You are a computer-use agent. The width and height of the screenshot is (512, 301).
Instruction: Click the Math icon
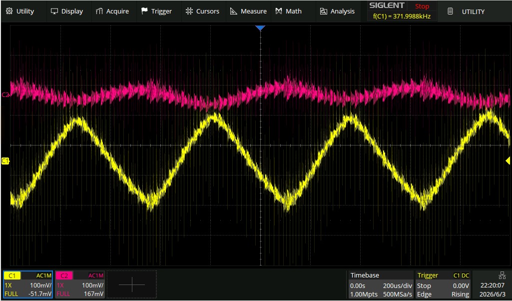[x=279, y=11]
